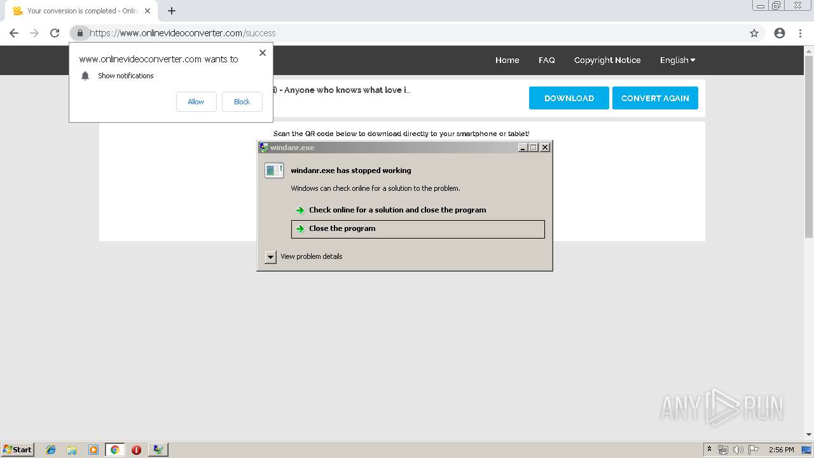
Task: Open Chrome three-dot menu
Action: pos(801,33)
